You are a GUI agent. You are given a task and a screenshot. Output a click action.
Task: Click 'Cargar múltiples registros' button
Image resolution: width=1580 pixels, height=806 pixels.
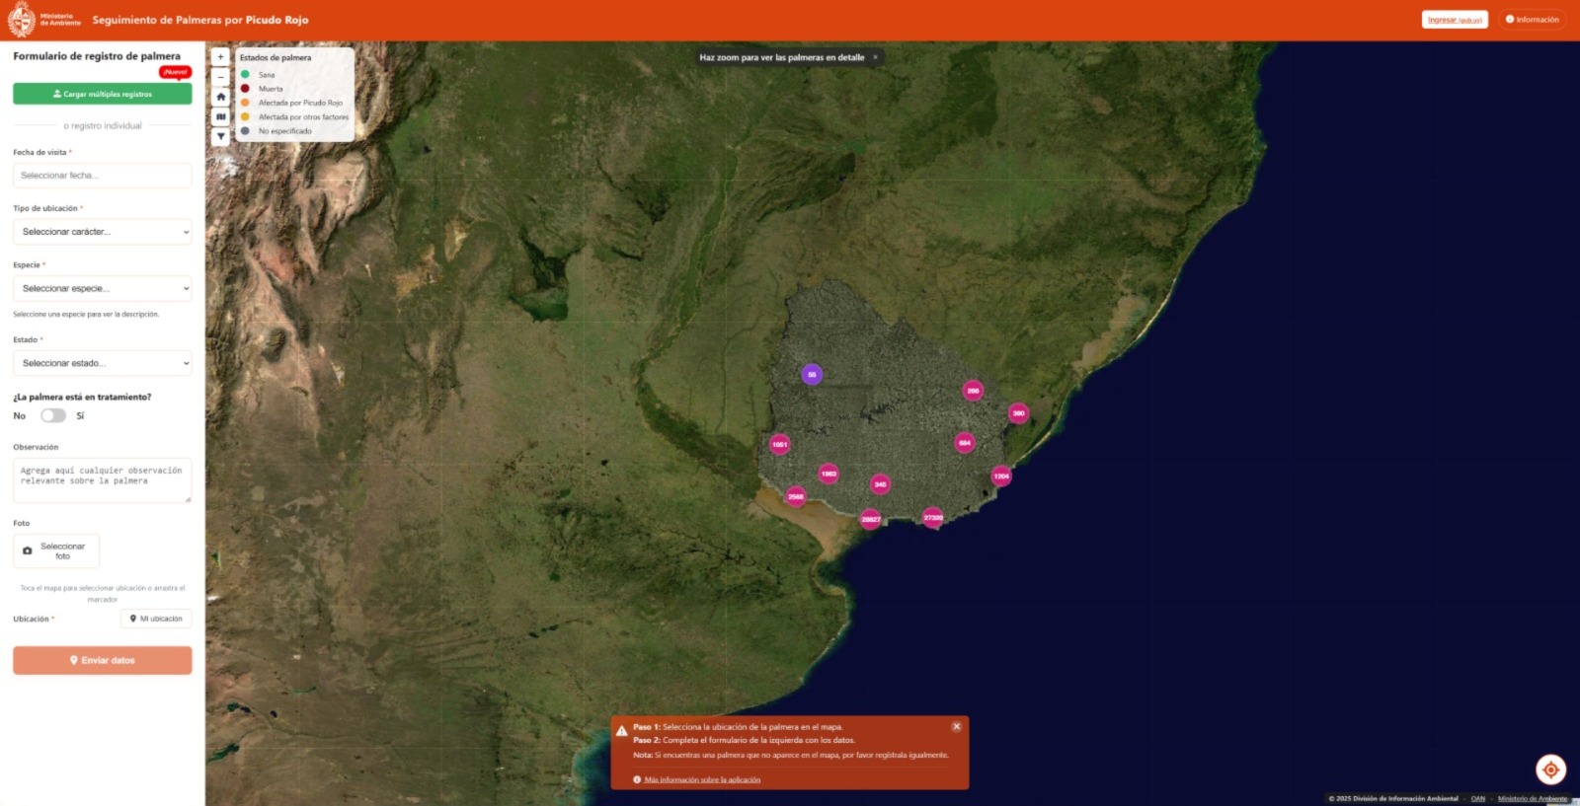103,94
